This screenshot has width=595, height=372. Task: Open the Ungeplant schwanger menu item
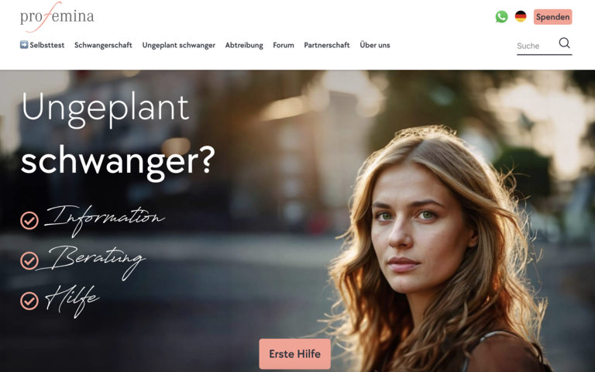179,45
